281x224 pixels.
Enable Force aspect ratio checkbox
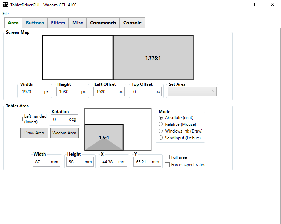click(167, 165)
